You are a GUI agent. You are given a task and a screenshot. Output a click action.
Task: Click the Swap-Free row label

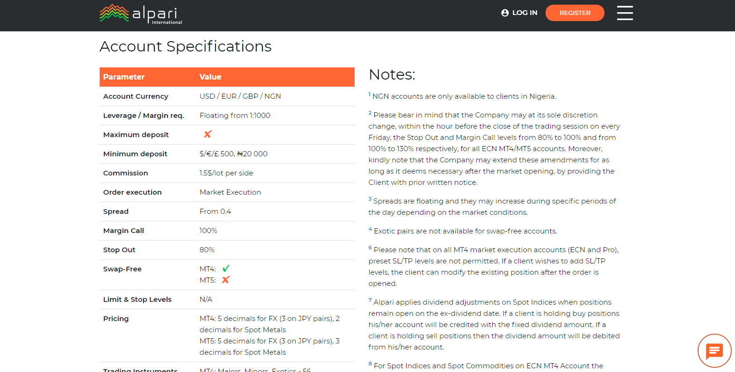point(123,269)
